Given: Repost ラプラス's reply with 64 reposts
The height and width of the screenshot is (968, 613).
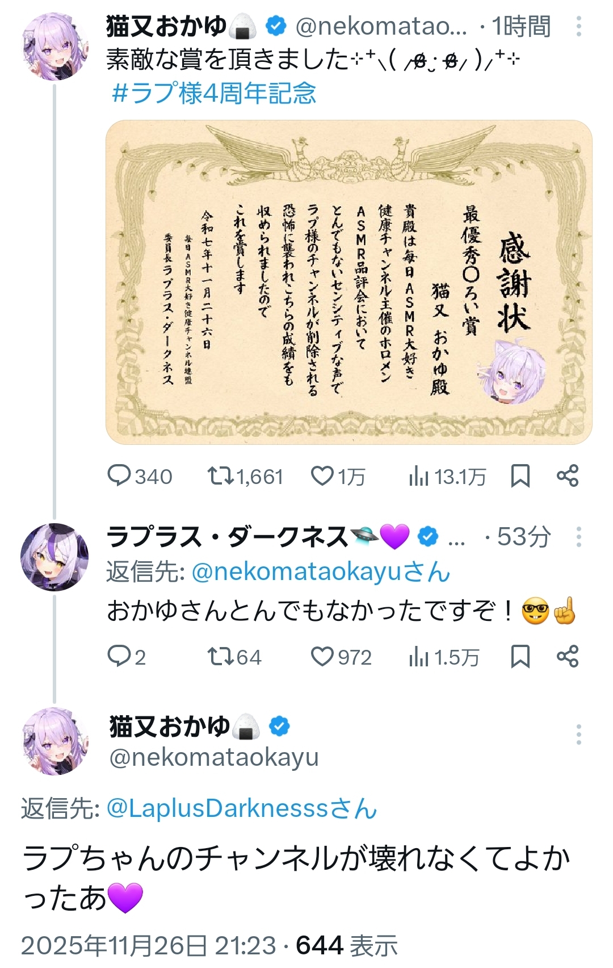Looking at the screenshot, I should point(220,657).
